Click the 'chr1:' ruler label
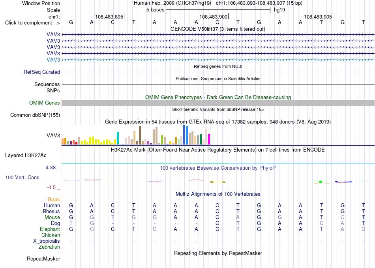The image size is (375, 268). pyautogui.click(x=54, y=17)
